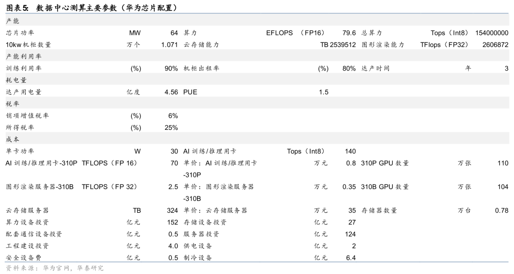Select the 成本 section header

click(x=13, y=139)
